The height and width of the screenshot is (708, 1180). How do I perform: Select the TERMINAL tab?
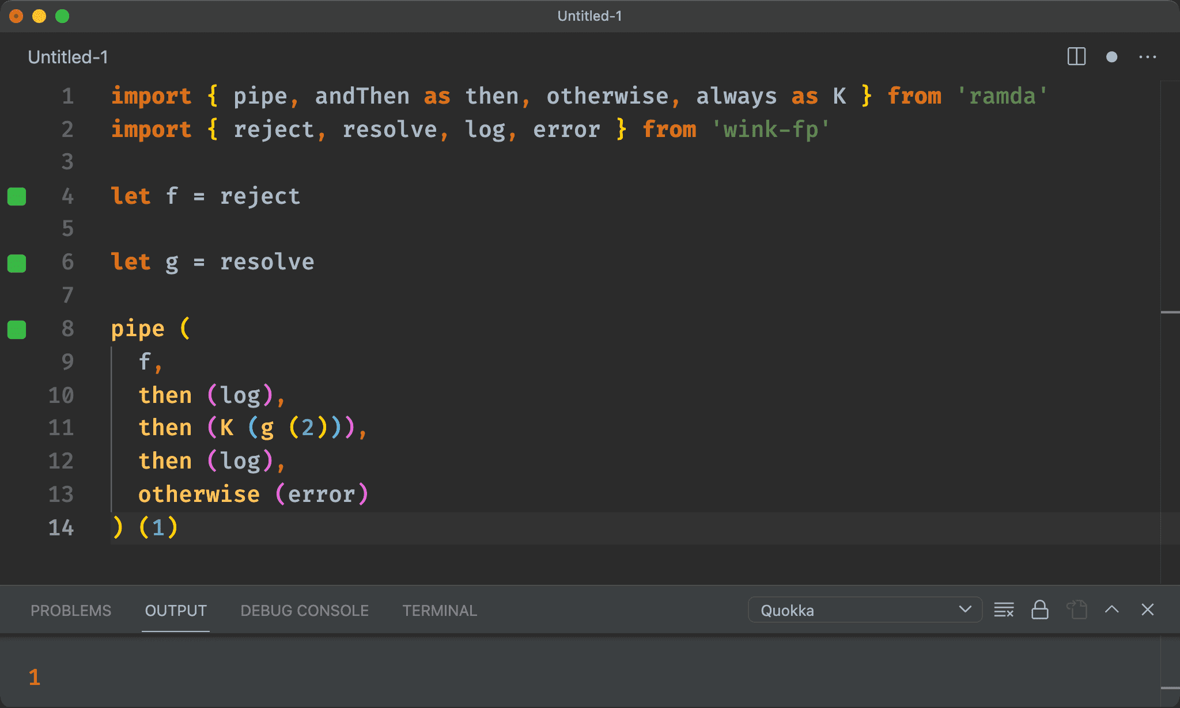coord(439,610)
